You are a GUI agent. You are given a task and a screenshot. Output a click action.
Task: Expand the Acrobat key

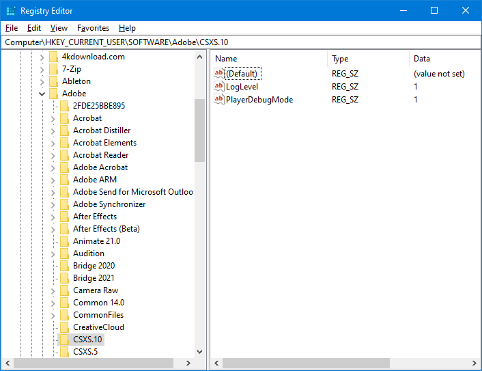[53, 119]
